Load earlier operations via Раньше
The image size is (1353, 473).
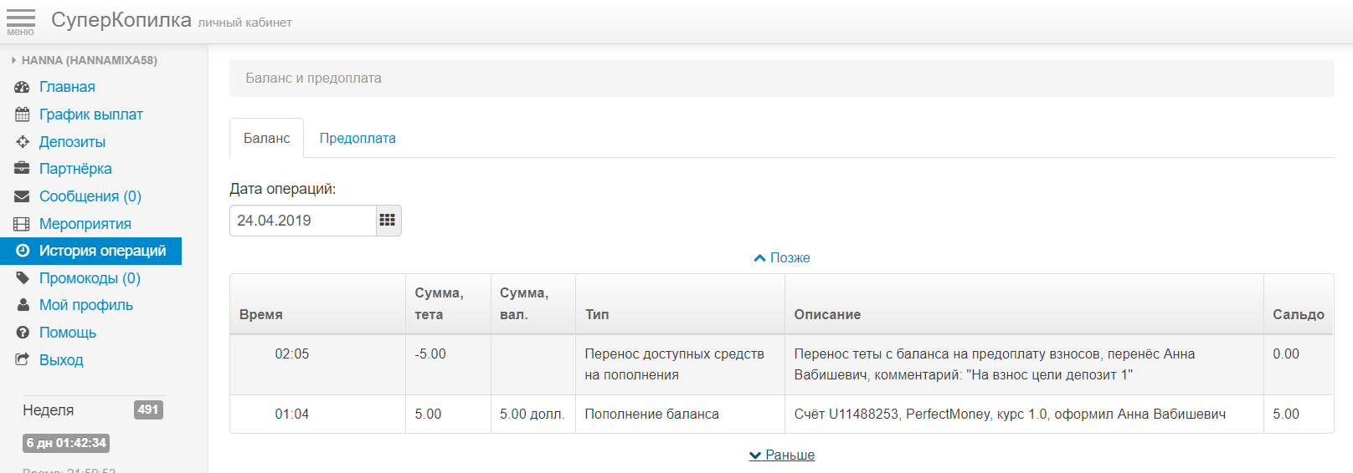pyautogui.click(x=782, y=455)
